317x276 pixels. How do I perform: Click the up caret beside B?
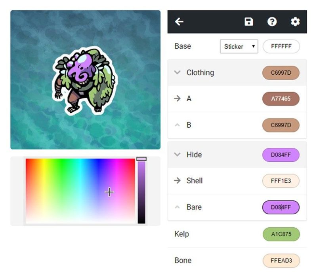[177, 125]
